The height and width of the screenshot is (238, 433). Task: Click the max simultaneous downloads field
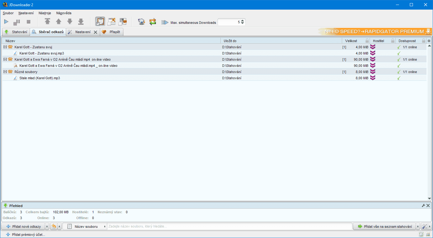coord(229,22)
